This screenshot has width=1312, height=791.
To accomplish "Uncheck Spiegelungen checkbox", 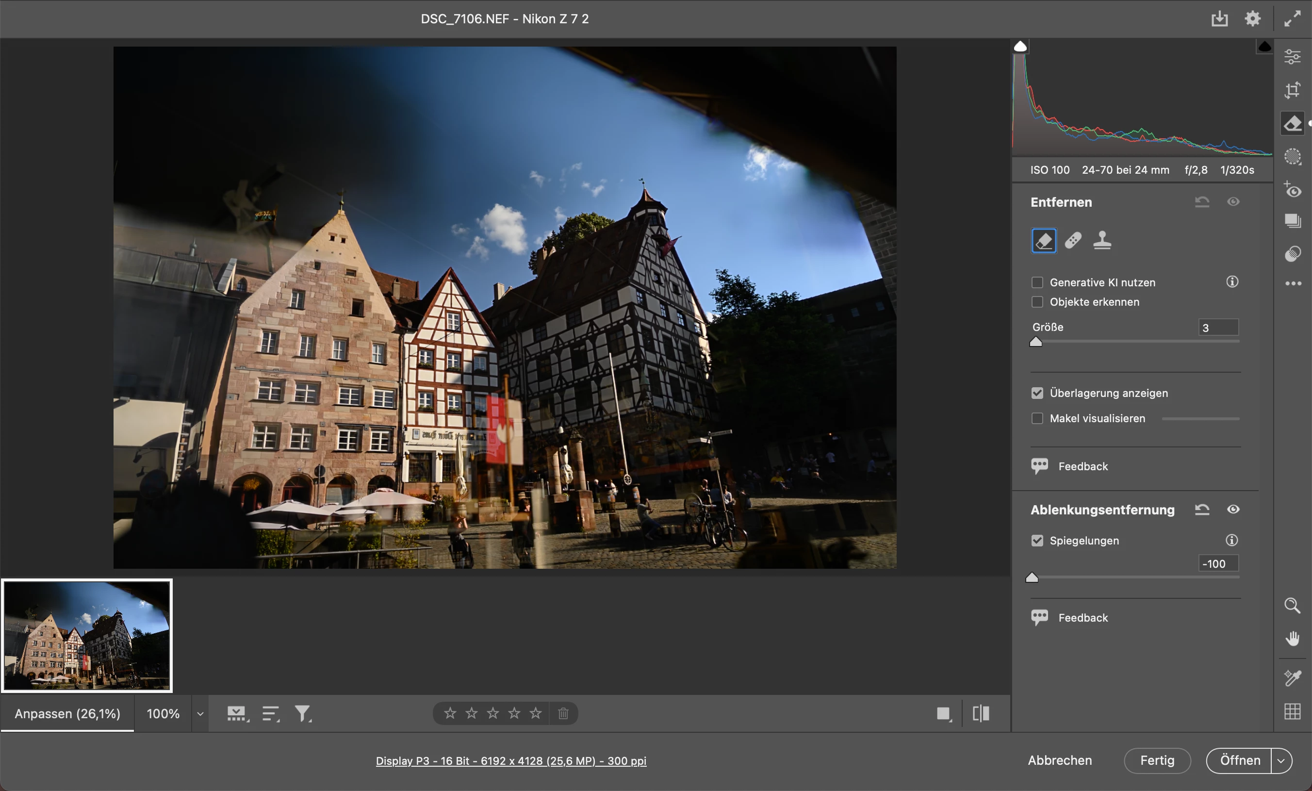I will pos(1037,541).
